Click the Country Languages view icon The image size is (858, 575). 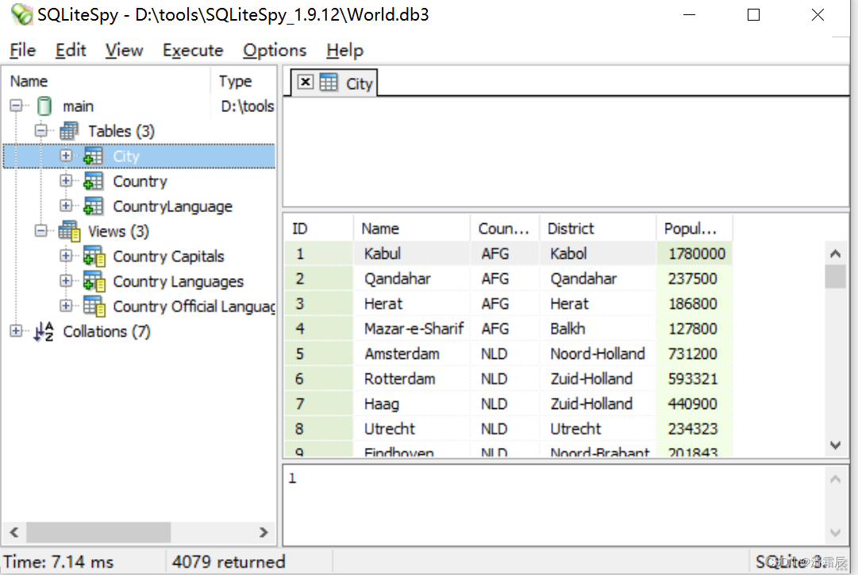pos(94,281)
